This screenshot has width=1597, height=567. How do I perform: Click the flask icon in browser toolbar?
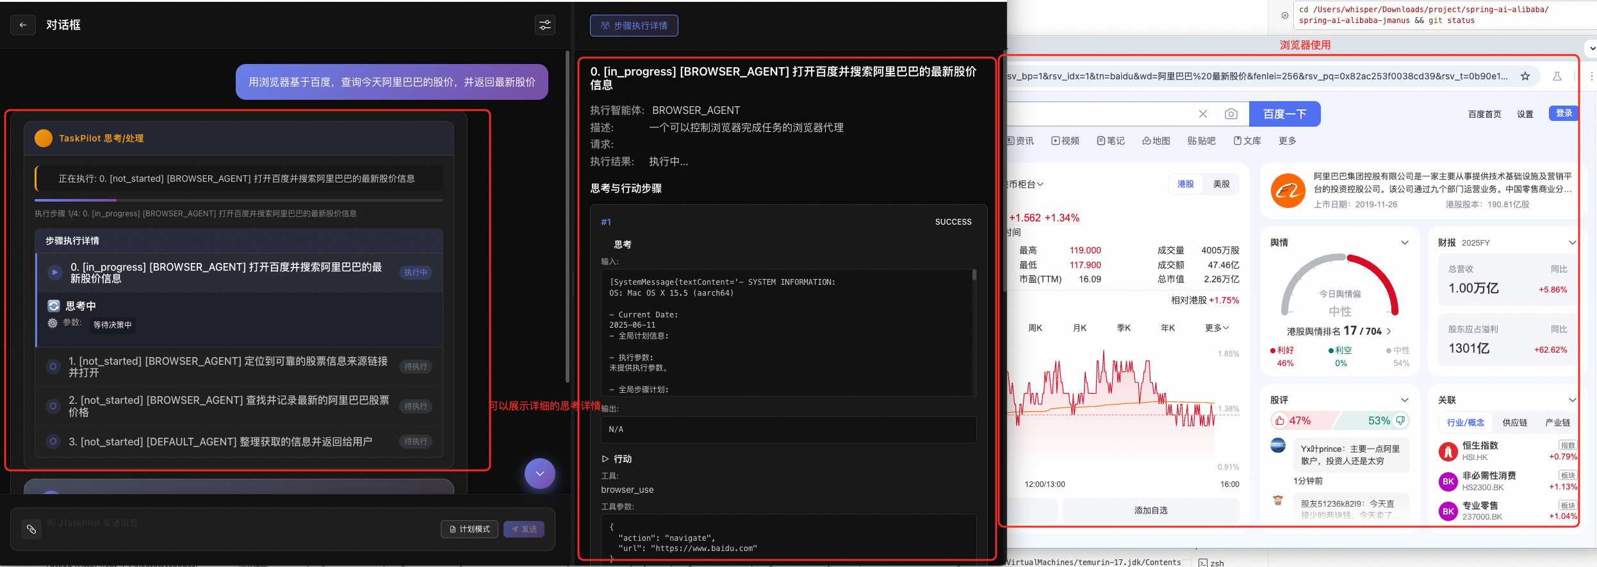(1557, 76)
